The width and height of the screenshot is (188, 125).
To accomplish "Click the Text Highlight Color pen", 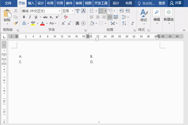I will [x=33, y=23].
